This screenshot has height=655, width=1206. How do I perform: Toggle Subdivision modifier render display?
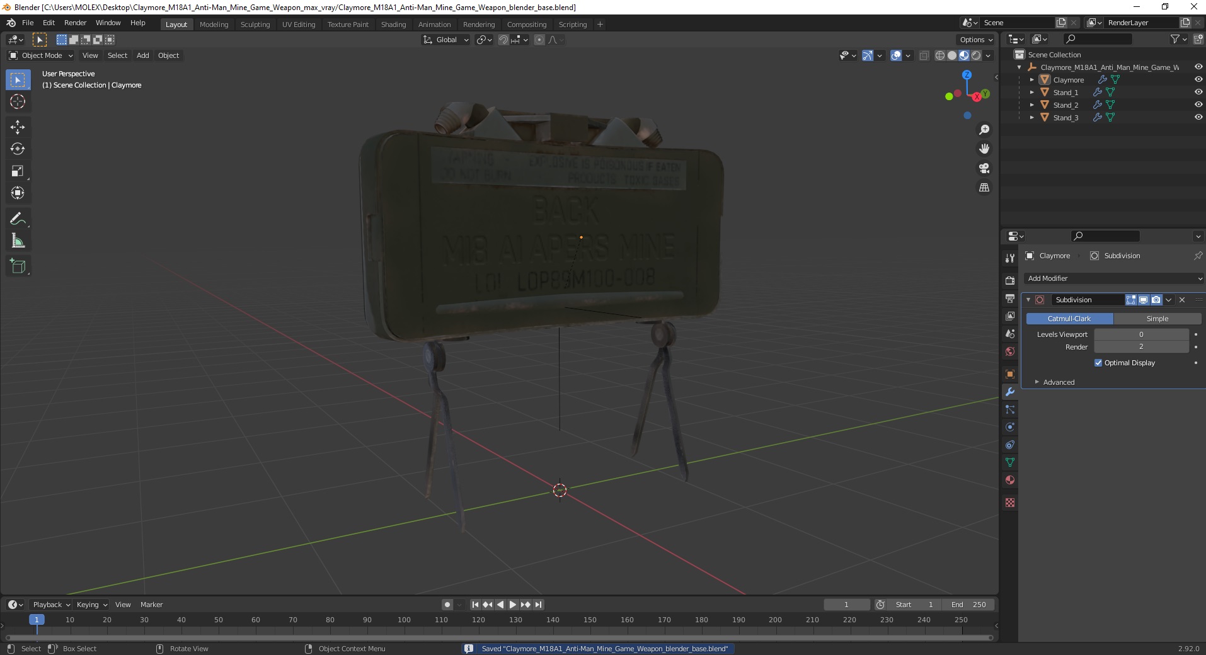pos(1156,300)
